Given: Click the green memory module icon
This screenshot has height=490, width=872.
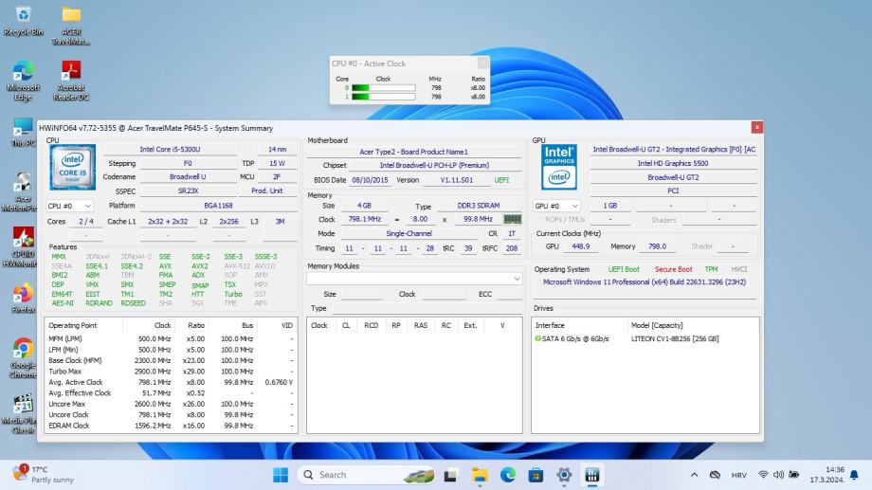Looking at the screenshot, I should click(512, 219).
